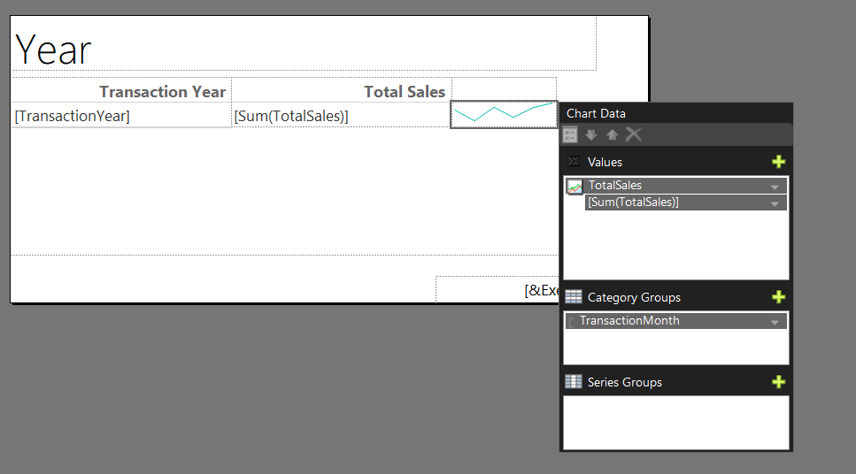This screenshot has width=856, height=474.
Task: Select the Transaction Year header cell
Action: point(121,90)
